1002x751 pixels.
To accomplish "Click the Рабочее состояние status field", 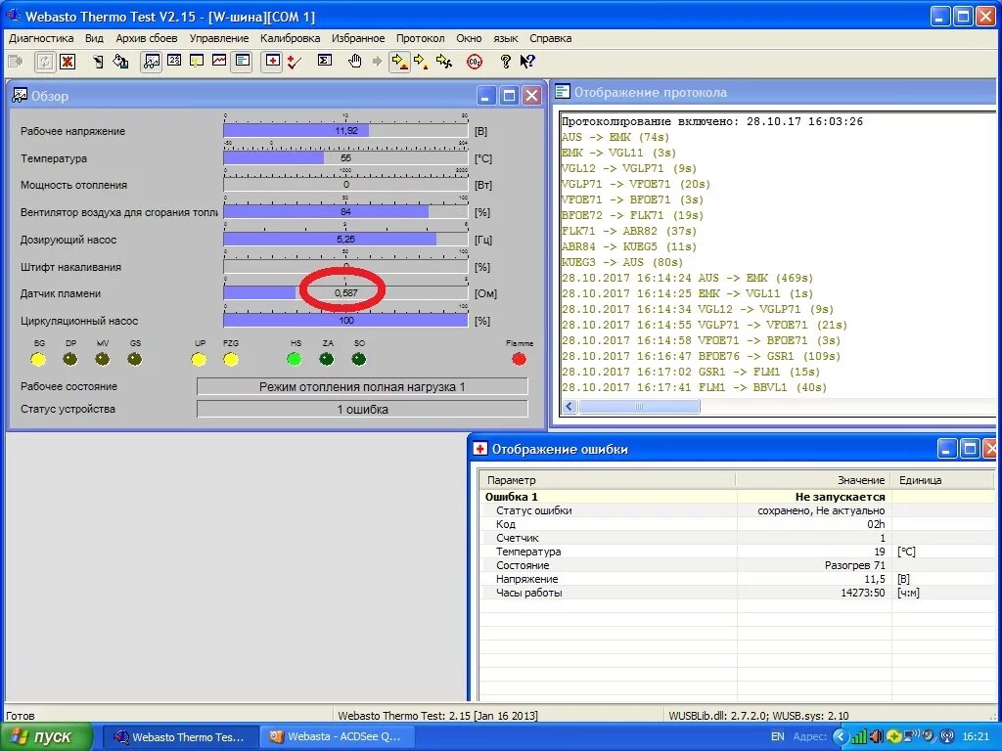I will (x=362, y=386).
